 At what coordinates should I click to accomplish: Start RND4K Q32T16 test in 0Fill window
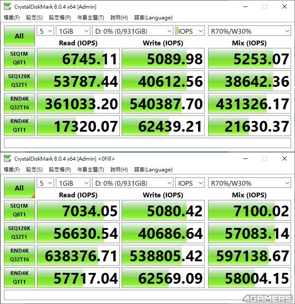tap(19, 255)
